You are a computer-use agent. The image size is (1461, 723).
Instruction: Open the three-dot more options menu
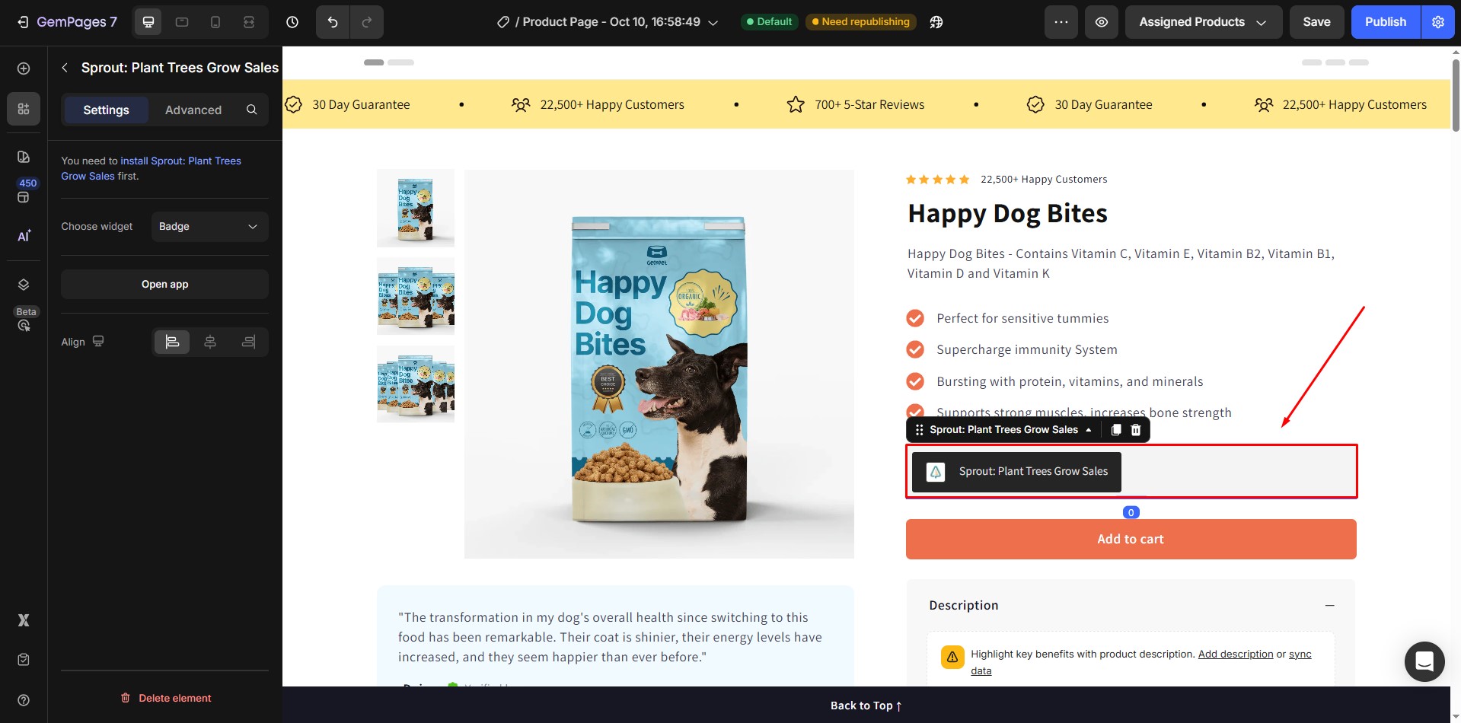click(1061, 22)
